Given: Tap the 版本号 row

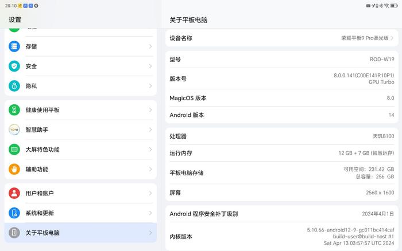Looking at the screenshot, I should 282,79.
